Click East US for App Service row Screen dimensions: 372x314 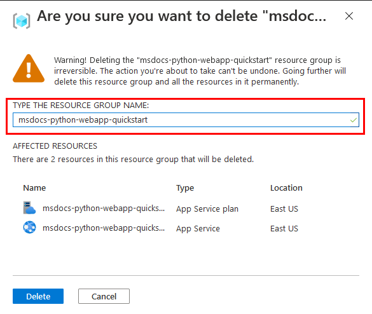(x=284, y=228)
